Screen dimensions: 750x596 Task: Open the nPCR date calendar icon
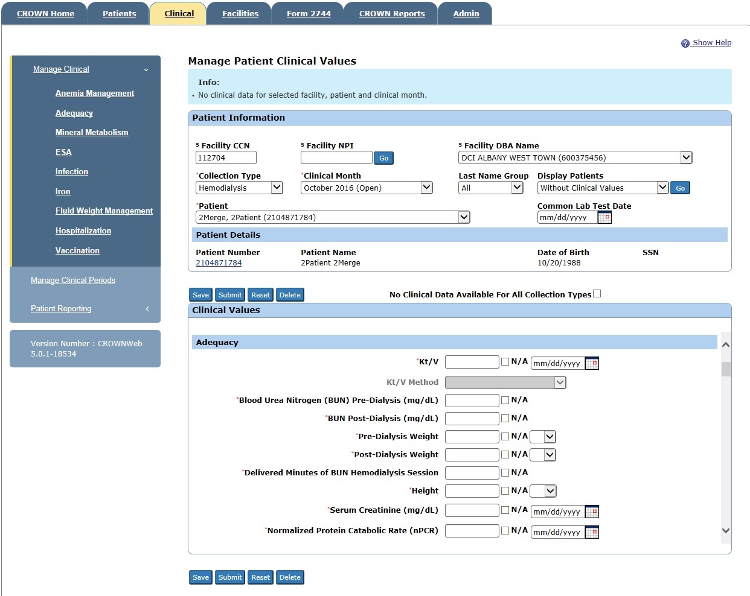click(592, 533)
